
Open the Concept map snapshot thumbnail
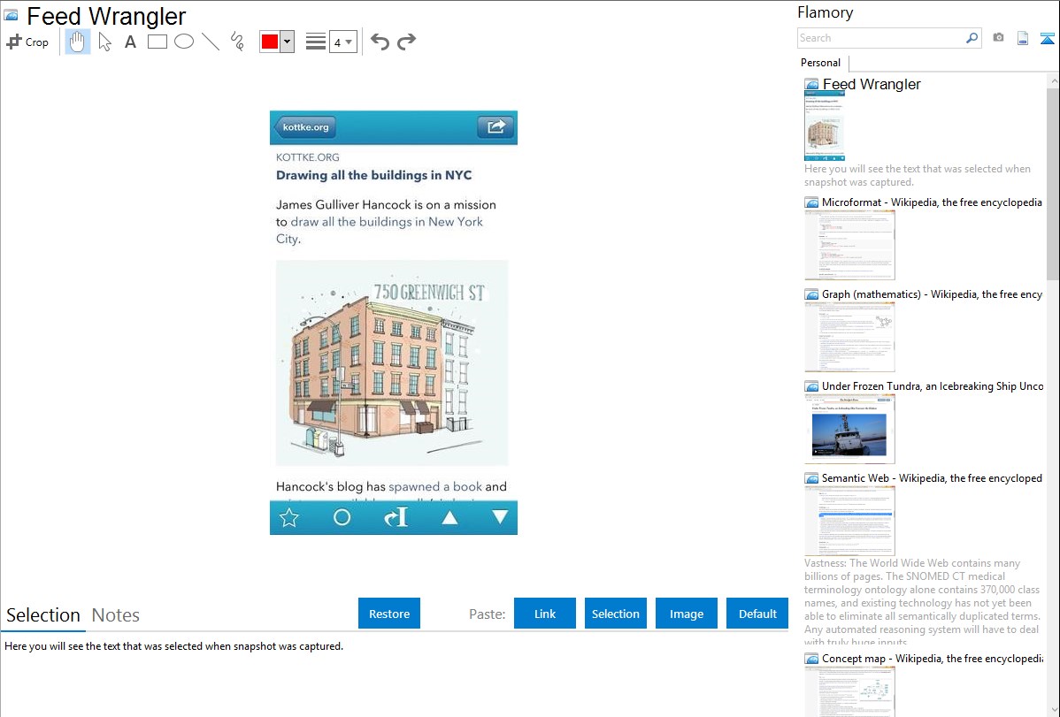849,691
